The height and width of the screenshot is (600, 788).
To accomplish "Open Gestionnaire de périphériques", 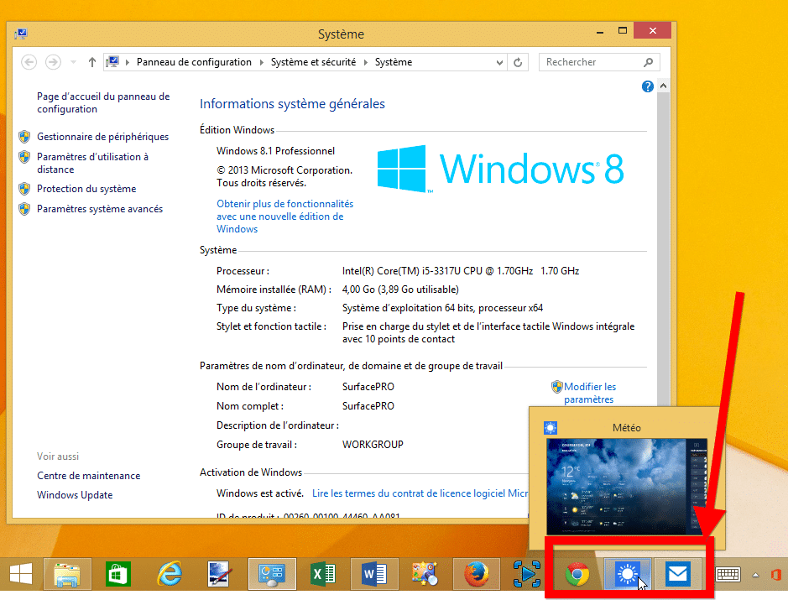I will (x=102, y=137).
